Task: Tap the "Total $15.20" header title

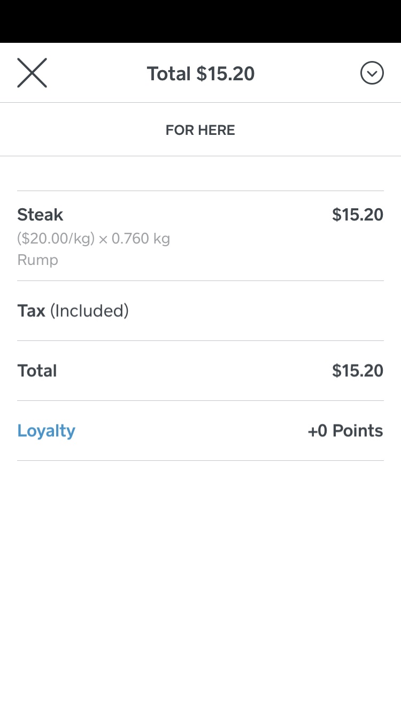Action: (x=200, y=74)
